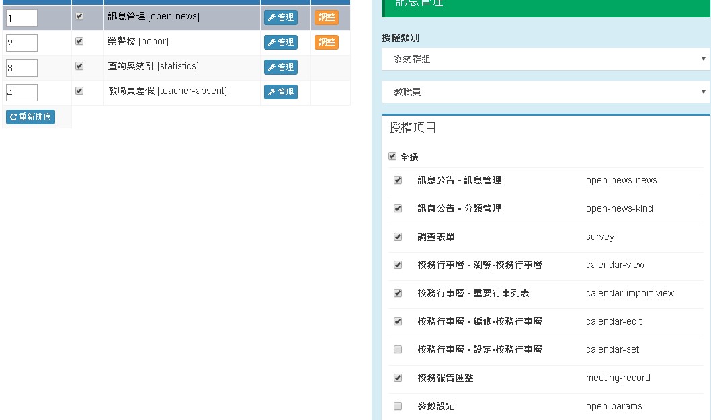Click 管理 button for 查詢與統計 [statistics]

(x=281, y=67)
